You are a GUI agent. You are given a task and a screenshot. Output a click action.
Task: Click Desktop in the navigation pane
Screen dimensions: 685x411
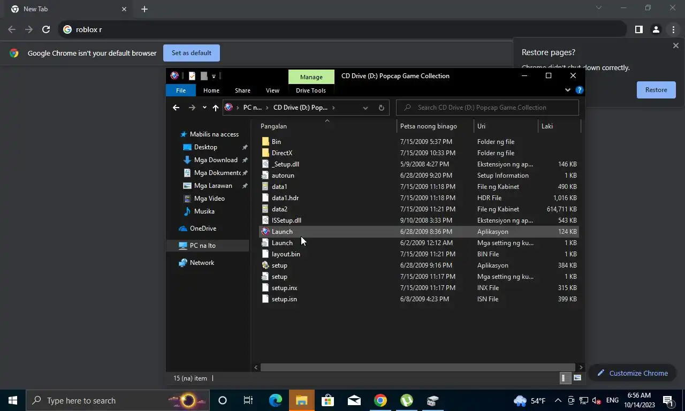(205, 147)
